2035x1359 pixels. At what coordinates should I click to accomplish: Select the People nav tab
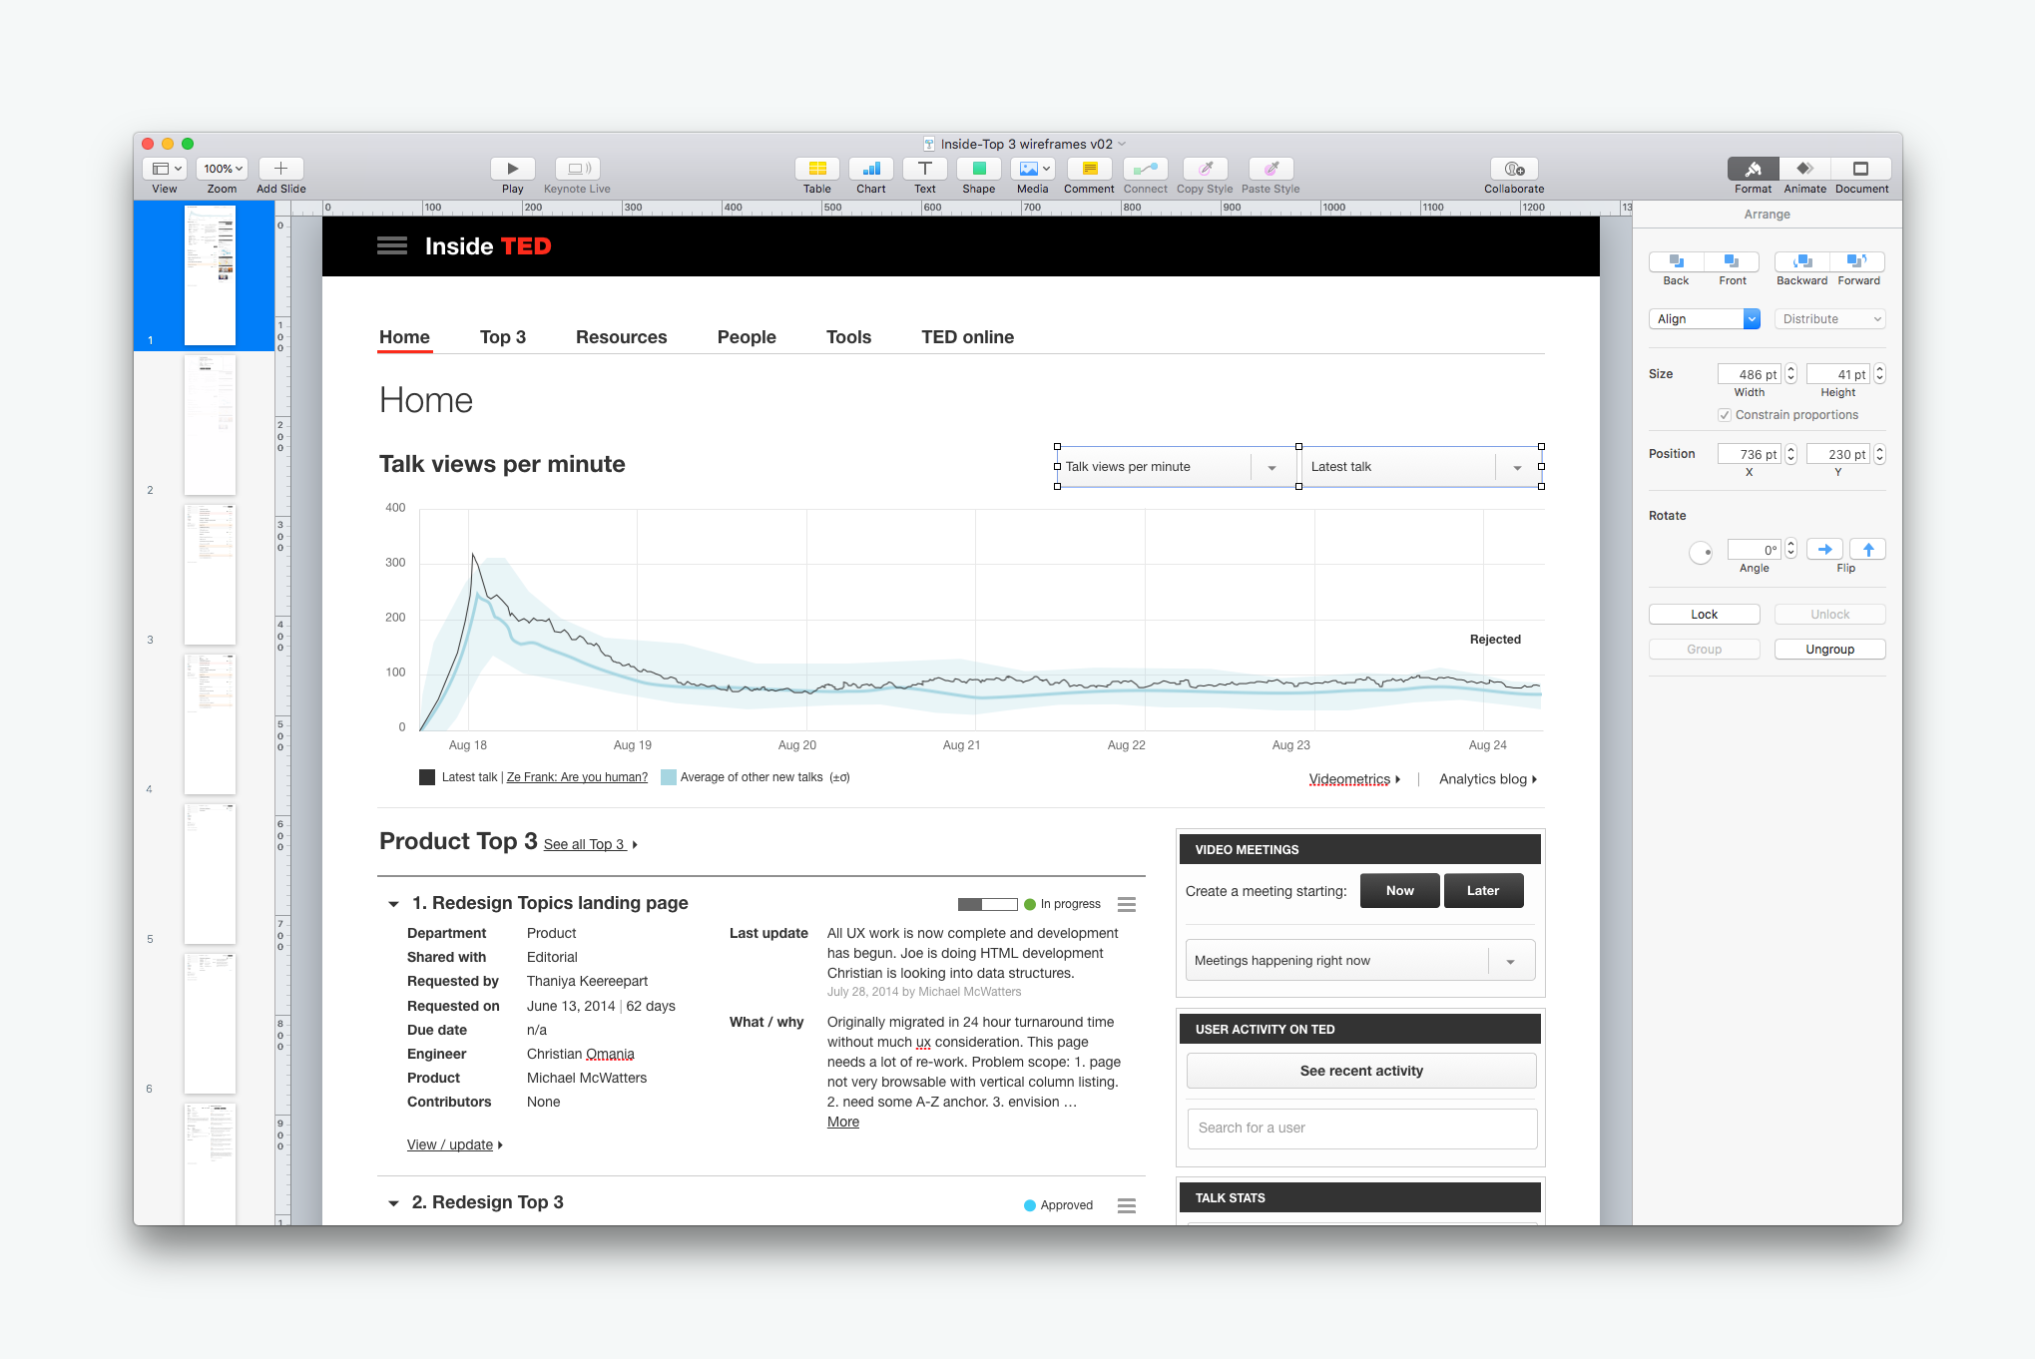(747, 337)
